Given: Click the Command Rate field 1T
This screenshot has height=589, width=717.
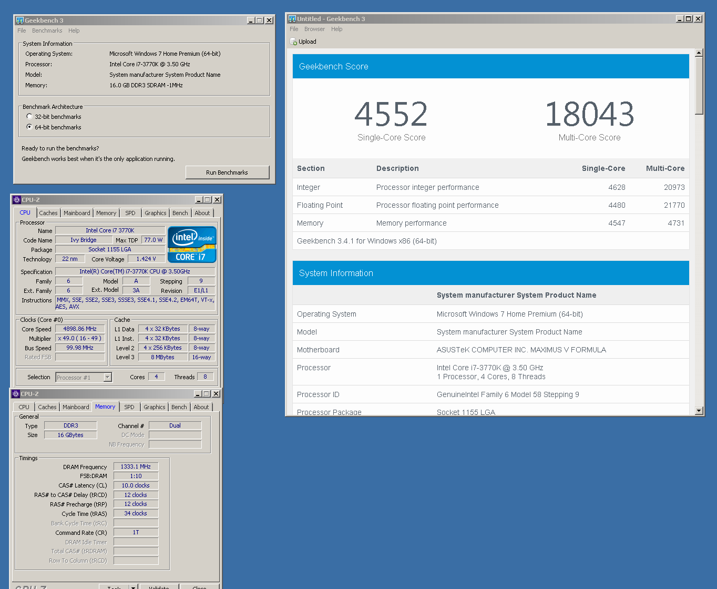Looking at the screenshot, I should [x=136, y=532].
